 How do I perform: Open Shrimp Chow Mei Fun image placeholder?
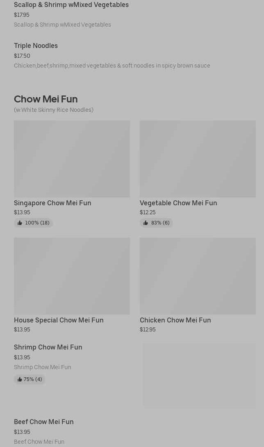(x=199, y=375)
